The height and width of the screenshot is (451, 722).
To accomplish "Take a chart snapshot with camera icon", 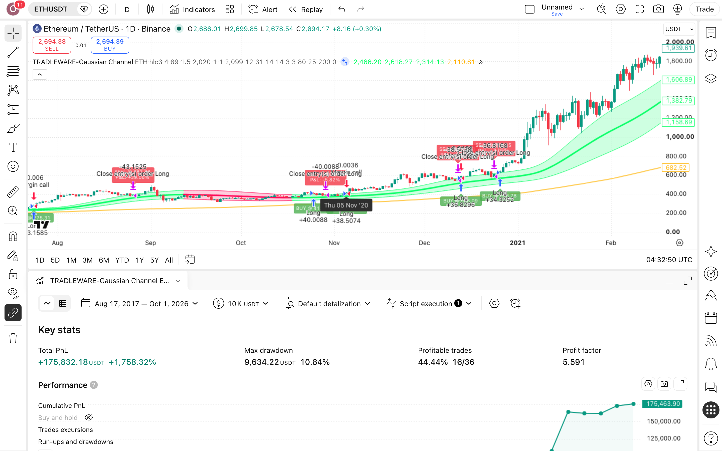I will [659, 9].
